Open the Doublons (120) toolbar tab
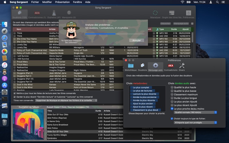229x143 pixels. (x=19, y=15)
